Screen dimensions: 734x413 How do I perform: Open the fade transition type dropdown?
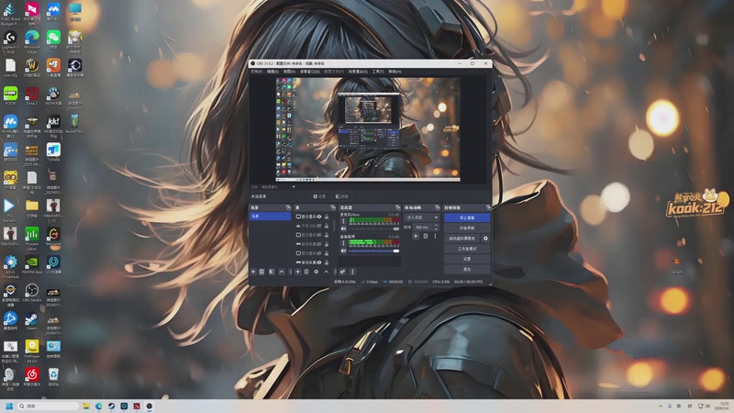pyautogui.click(x=422, y=218)
